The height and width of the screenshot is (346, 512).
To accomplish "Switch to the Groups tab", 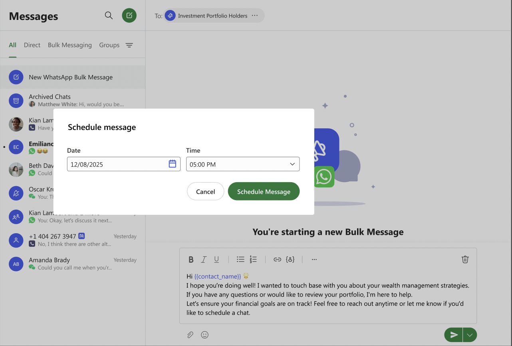I will point(109,45).
